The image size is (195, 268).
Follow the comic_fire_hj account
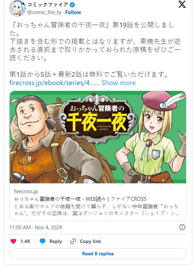coord(73,12)
